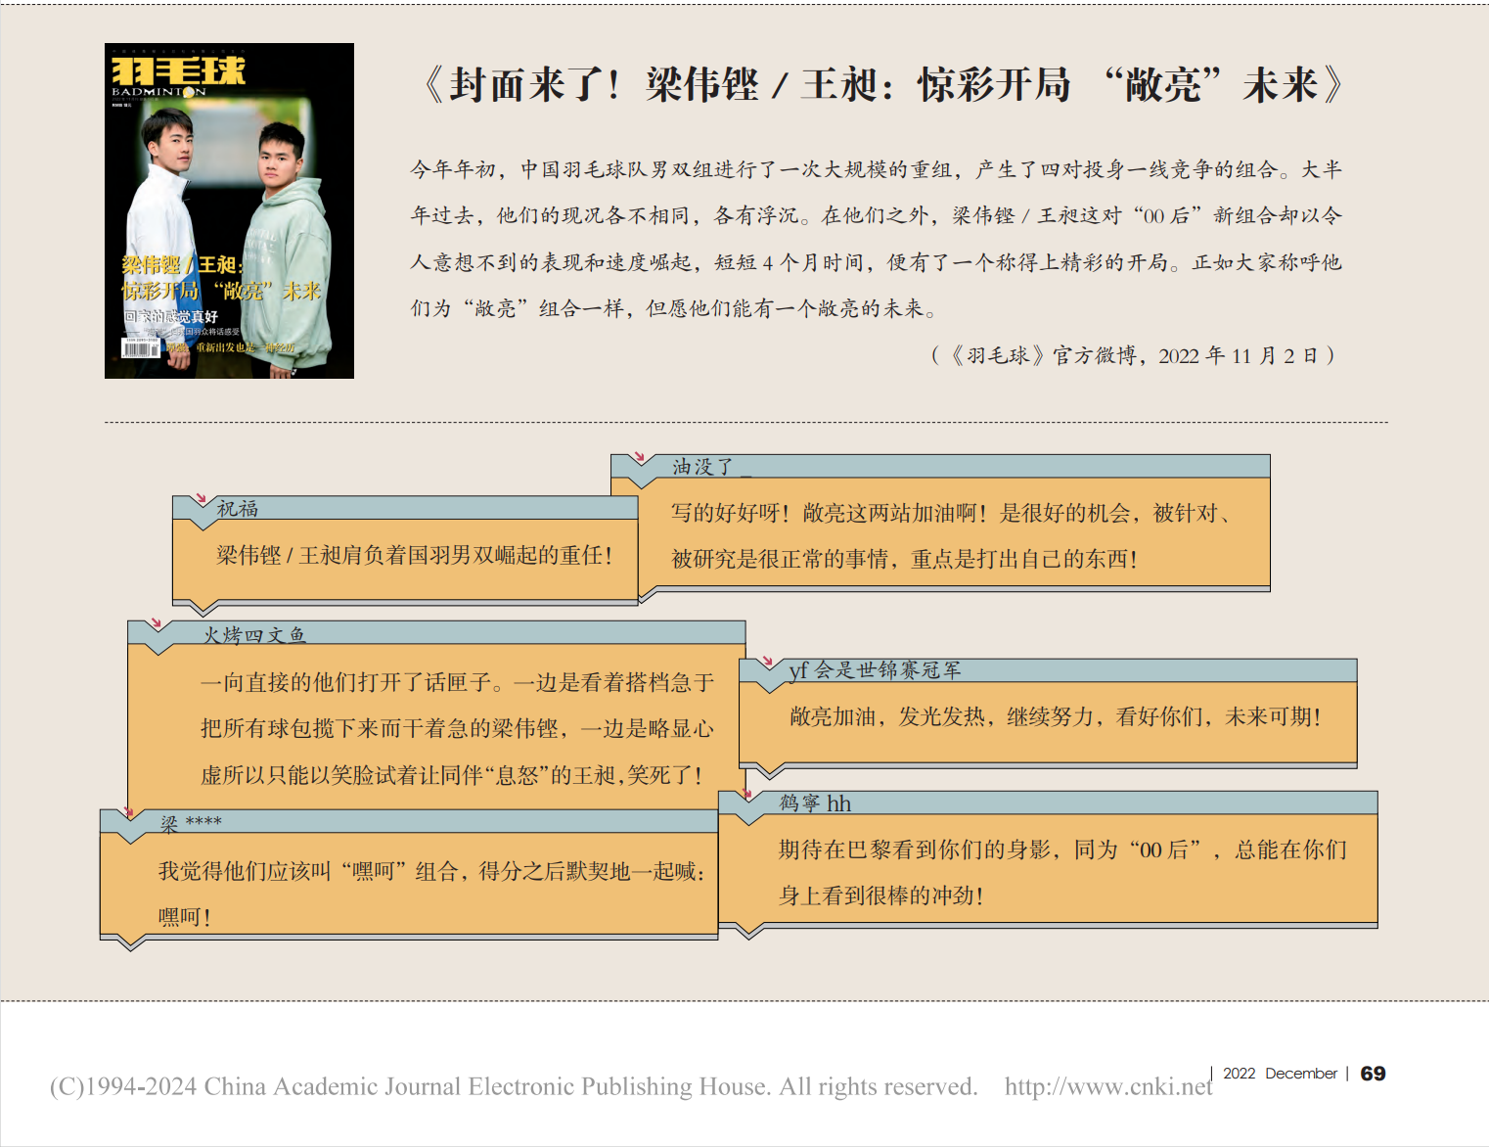Click the 《羽毛球》官方微博 source citation
The width and height of the screenshot is (1489, 1147).
click(x=1133, y=355)
